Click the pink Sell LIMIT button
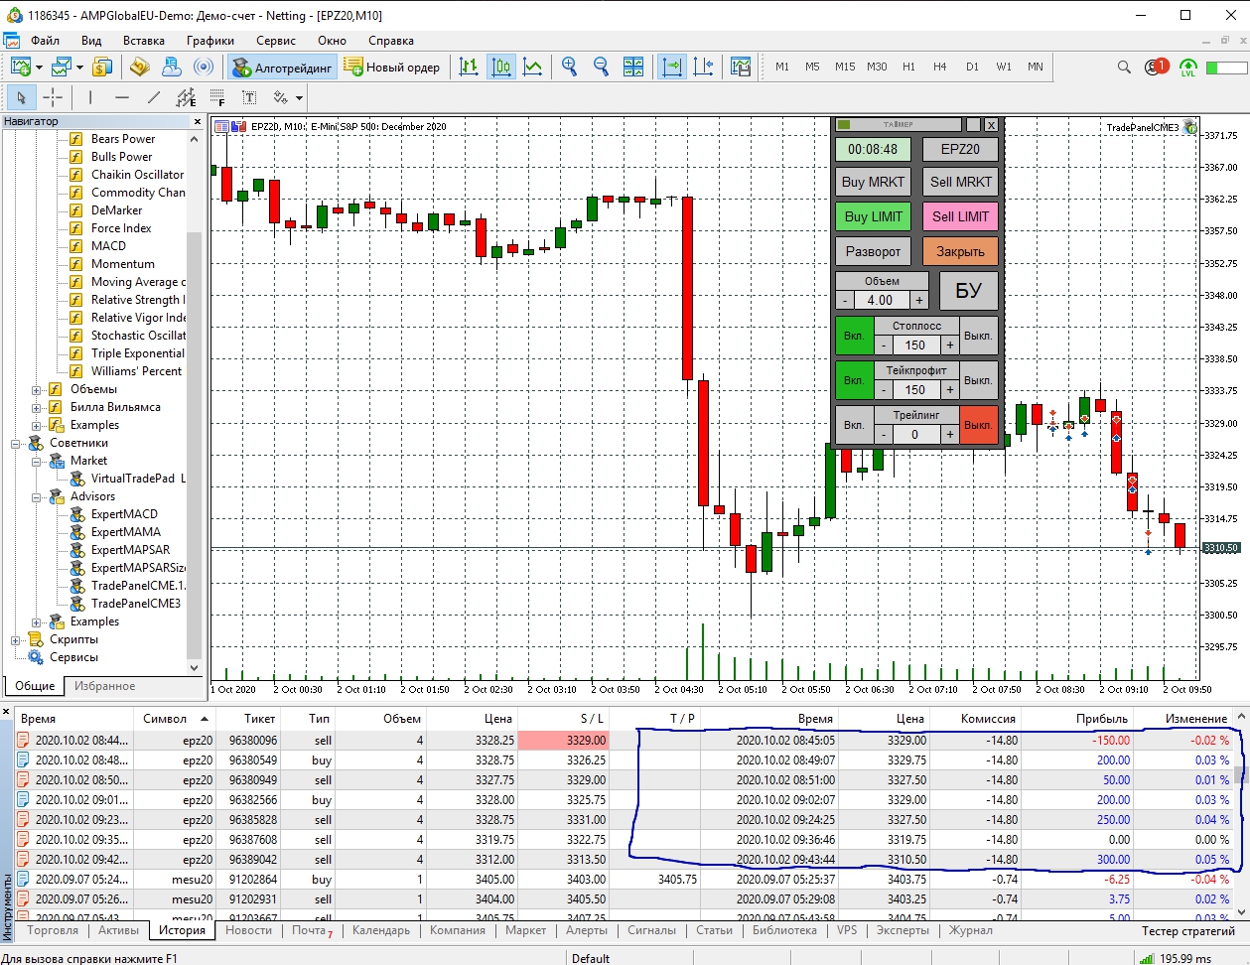1250x965 pixels. 960,216
